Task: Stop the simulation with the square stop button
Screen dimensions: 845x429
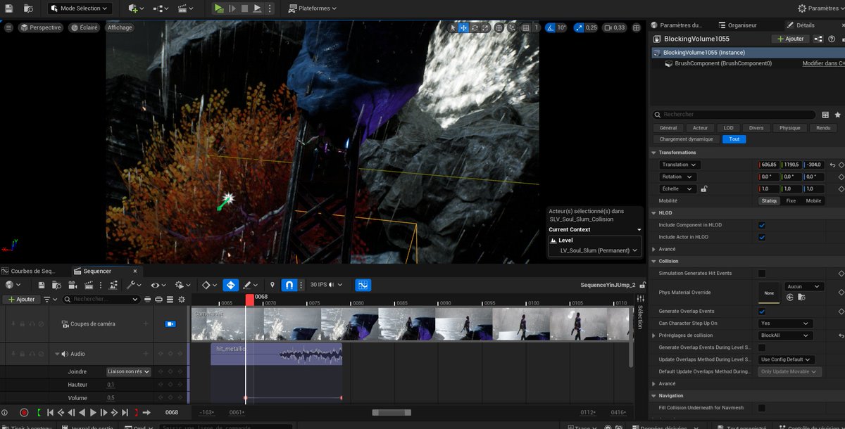Action: 244,8
